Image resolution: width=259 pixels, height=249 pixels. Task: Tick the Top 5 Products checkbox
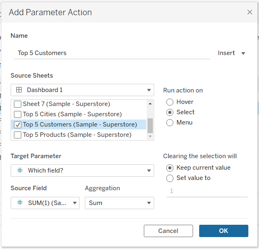[18, 135]
